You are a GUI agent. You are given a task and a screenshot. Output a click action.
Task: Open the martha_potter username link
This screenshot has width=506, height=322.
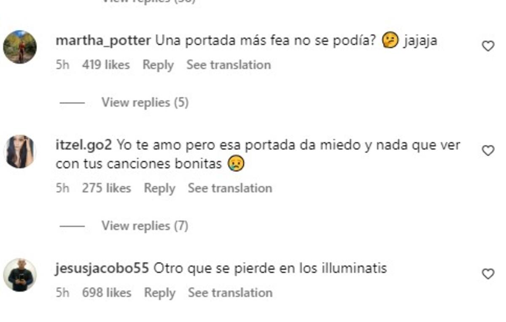103,41
